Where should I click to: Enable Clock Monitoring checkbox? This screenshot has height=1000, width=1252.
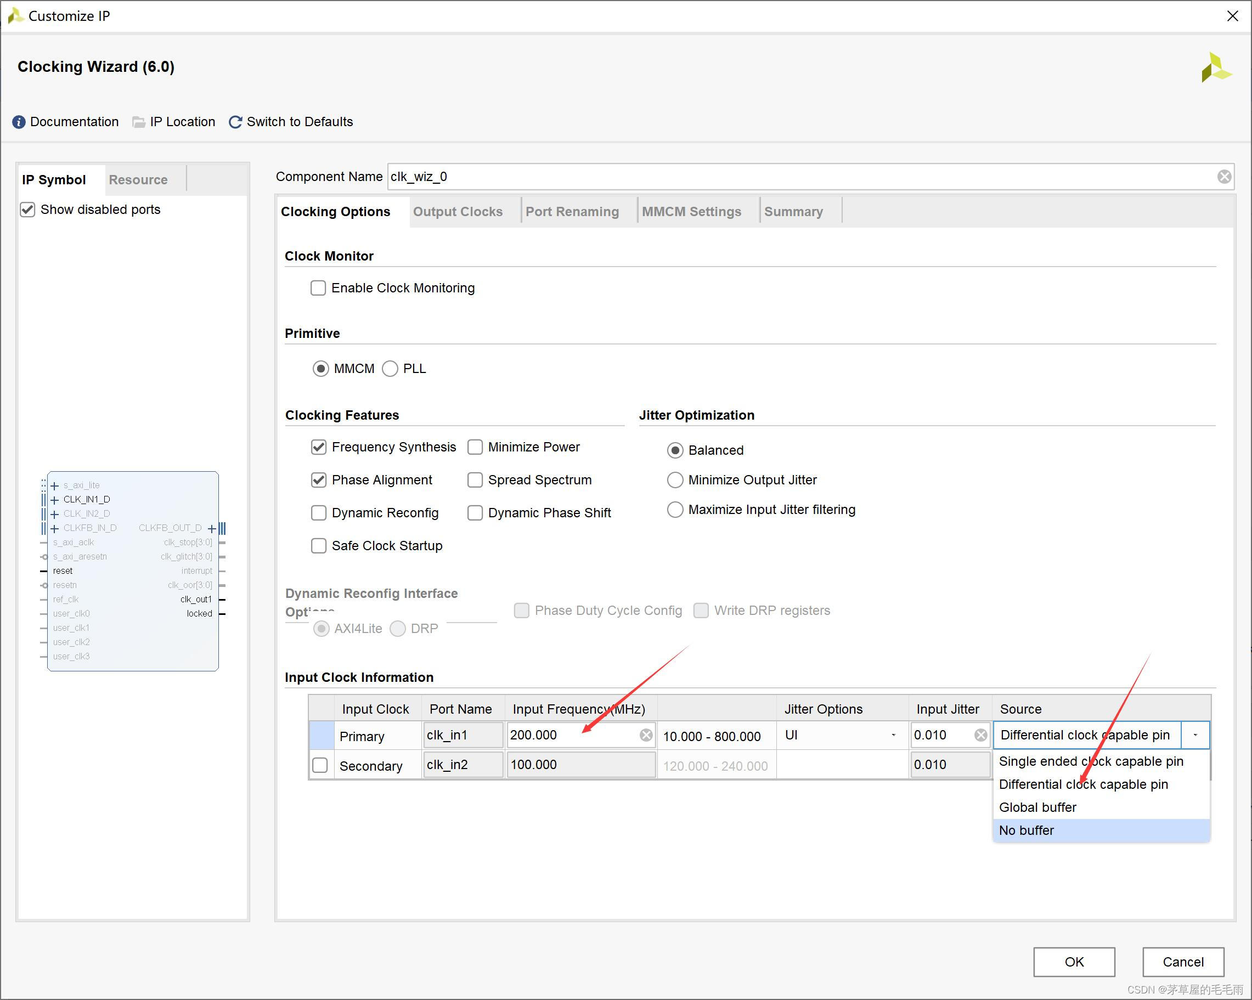(318, 288)
